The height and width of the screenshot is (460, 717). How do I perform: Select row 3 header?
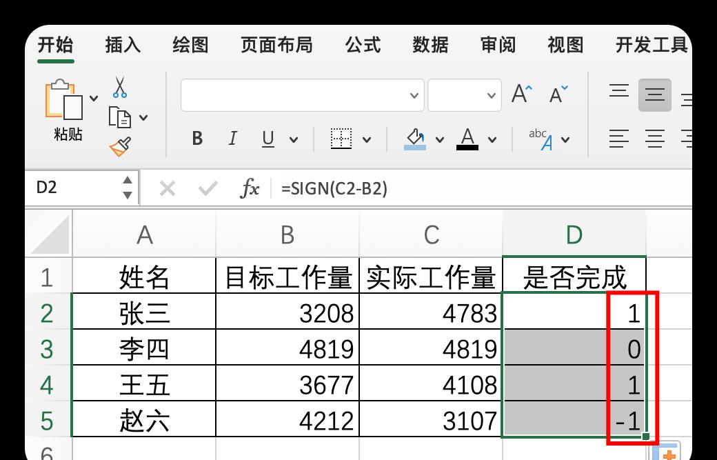pyautogui.click(x=48, y=349)
